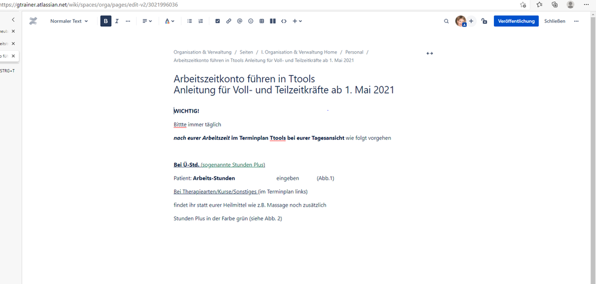Close the currently active vertical tab
Viewport: 596px width, 284px height.
pyautogui.click(x=13, y=56)
